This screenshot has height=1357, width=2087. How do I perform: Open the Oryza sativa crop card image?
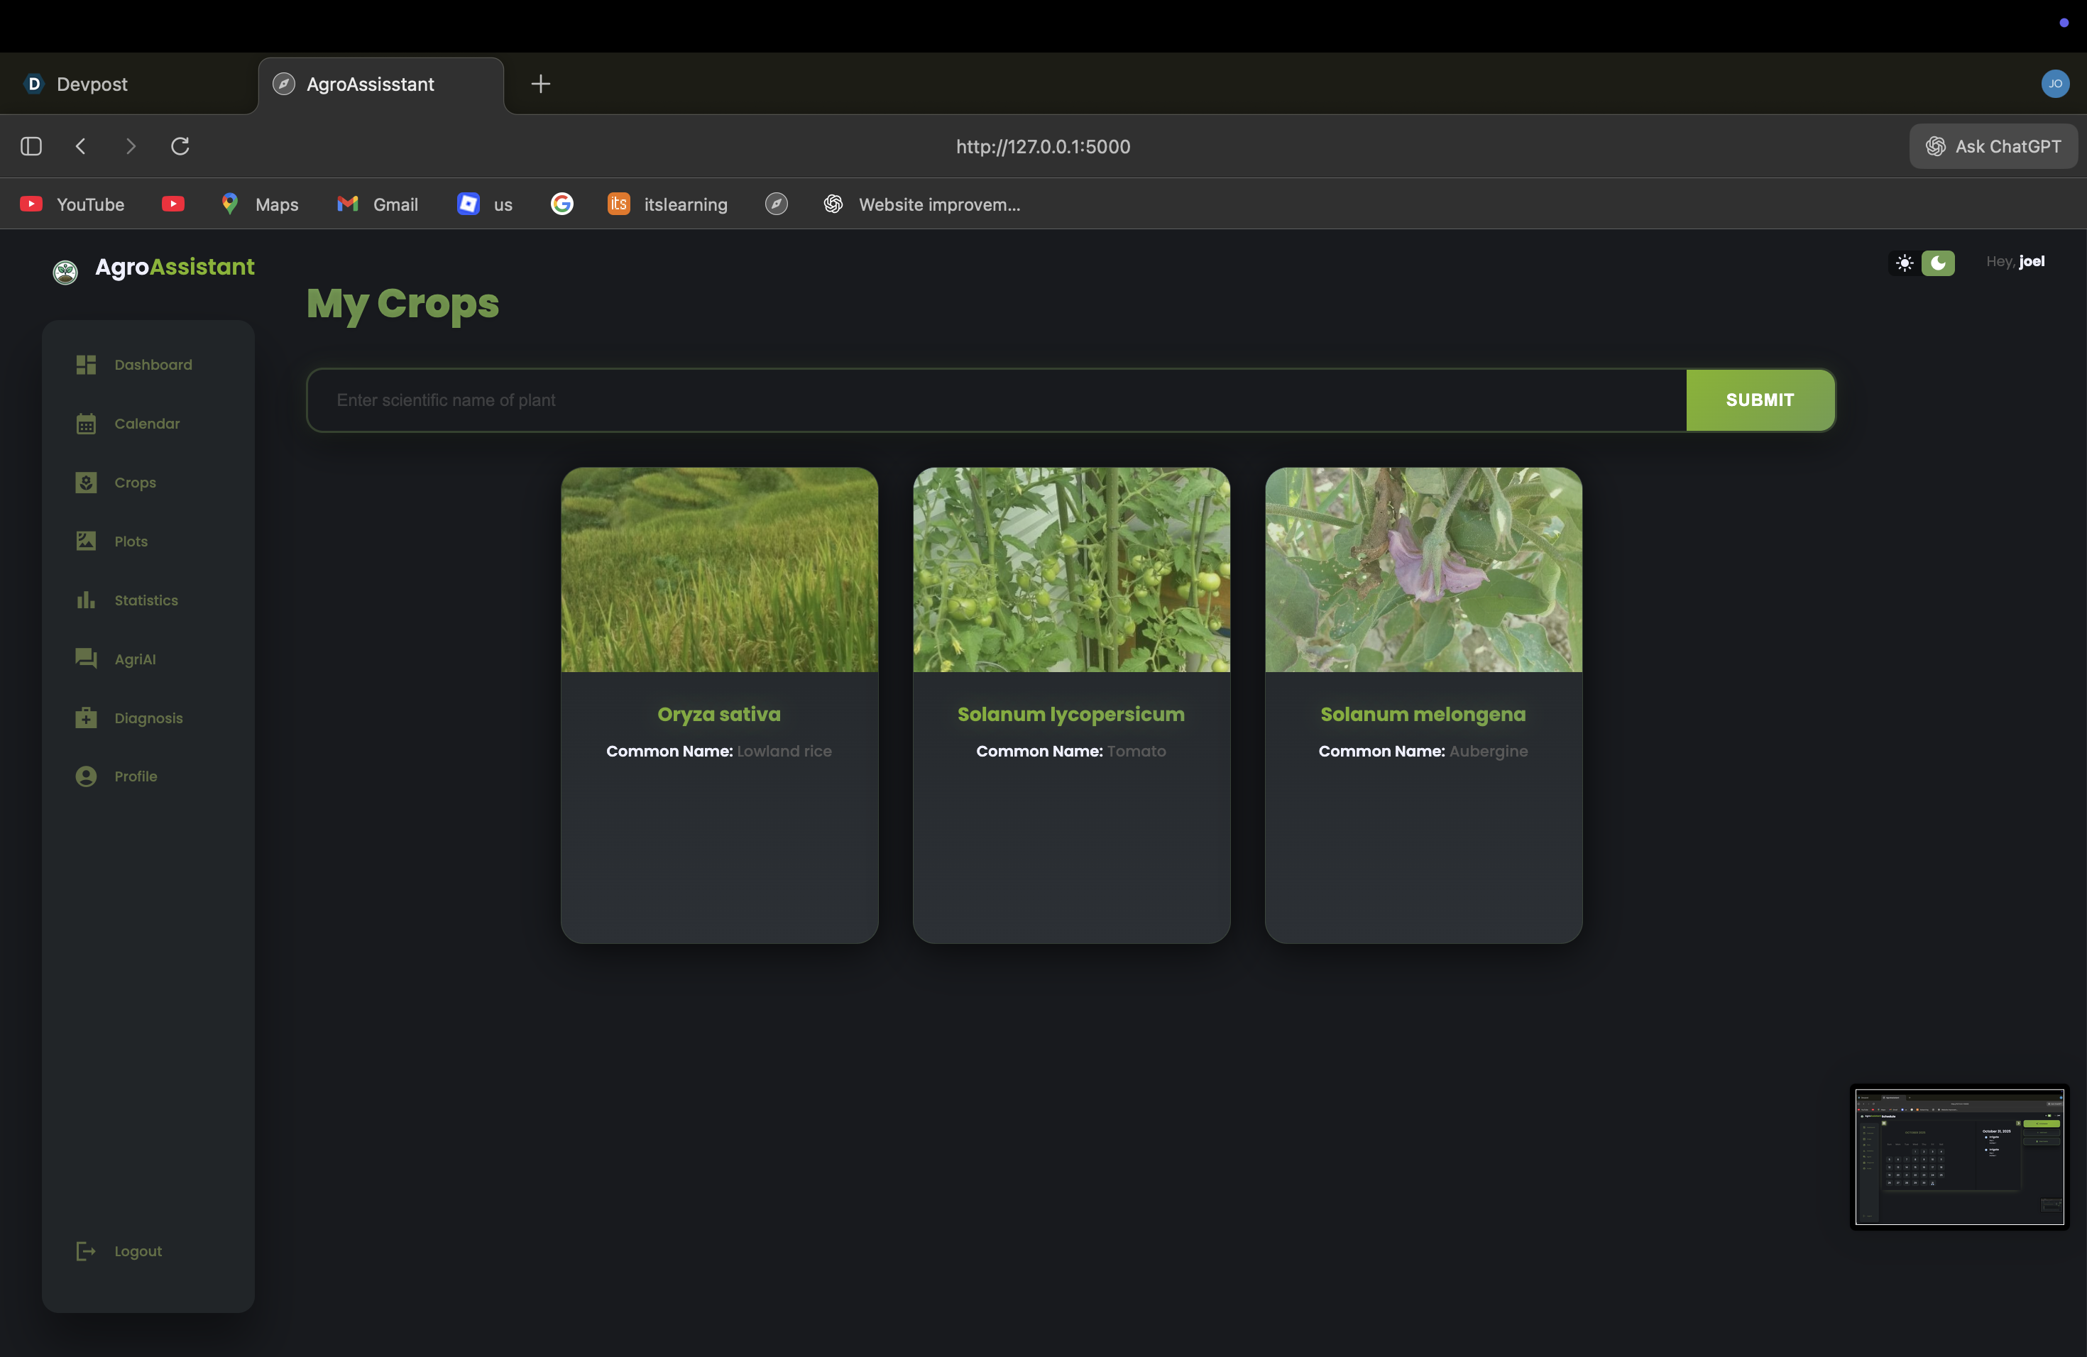click(719, 570)
